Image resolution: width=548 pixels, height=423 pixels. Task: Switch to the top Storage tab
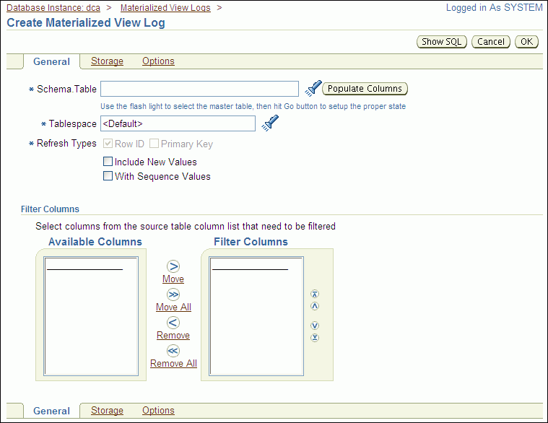pos(107,61)
